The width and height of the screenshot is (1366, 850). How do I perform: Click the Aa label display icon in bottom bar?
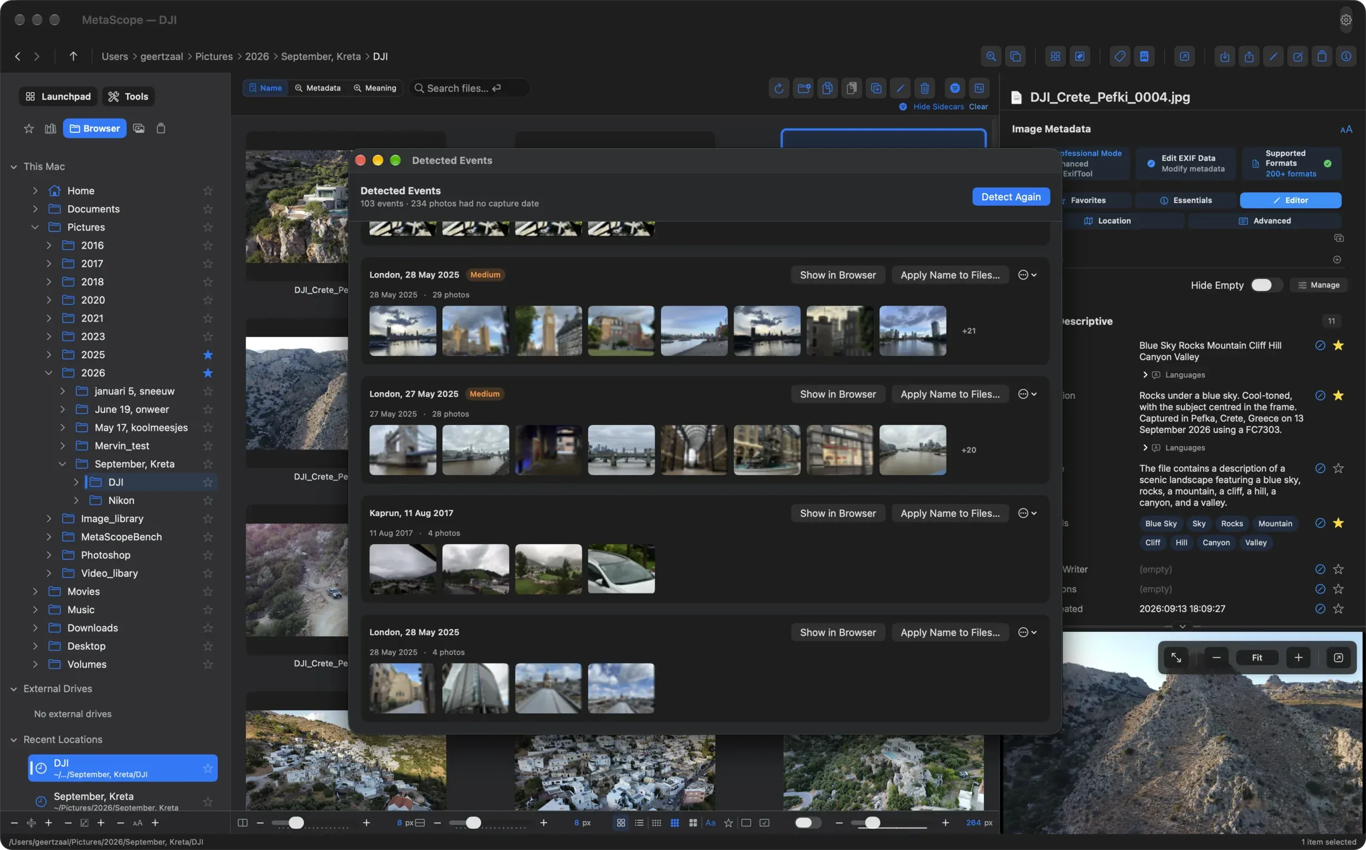click(x=710, y=822)
